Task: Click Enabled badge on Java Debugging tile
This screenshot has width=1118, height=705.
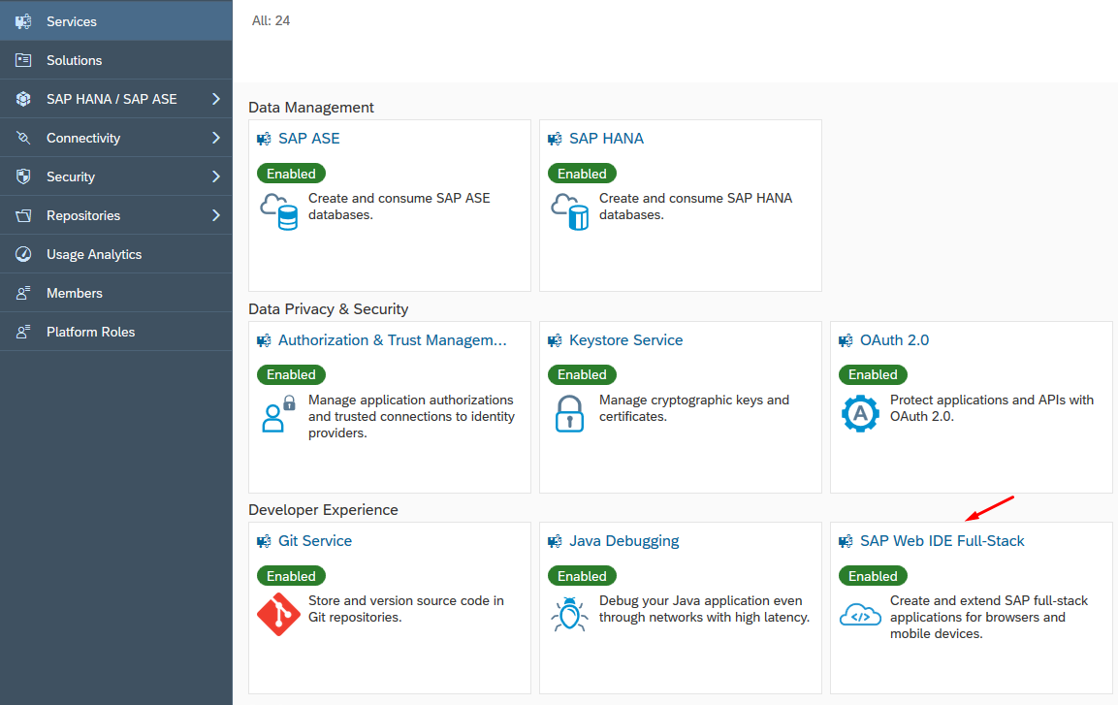Action: pyautogui.click(x=582, y=576)
